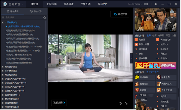Click the 进入游戏大厅 link
The image size is (181, 110).
153,72
